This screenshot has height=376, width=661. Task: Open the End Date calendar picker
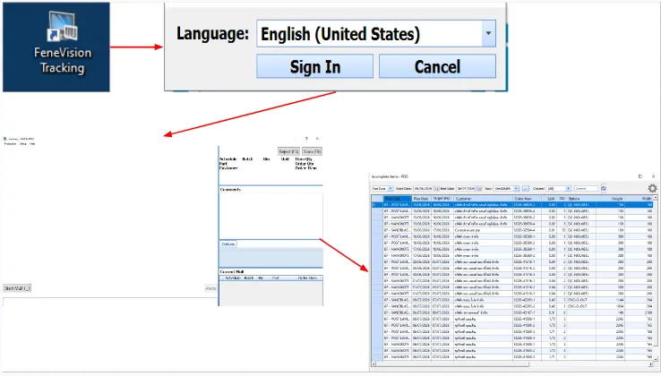[x=479, y=188]
